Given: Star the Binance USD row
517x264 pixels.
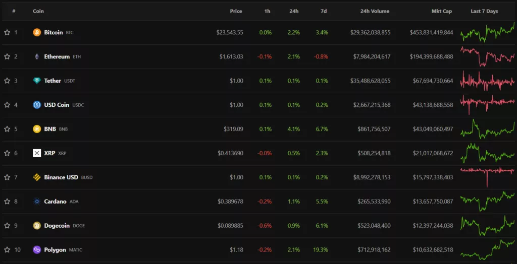Looking at the screenshot, I should [x=7, y=177].
